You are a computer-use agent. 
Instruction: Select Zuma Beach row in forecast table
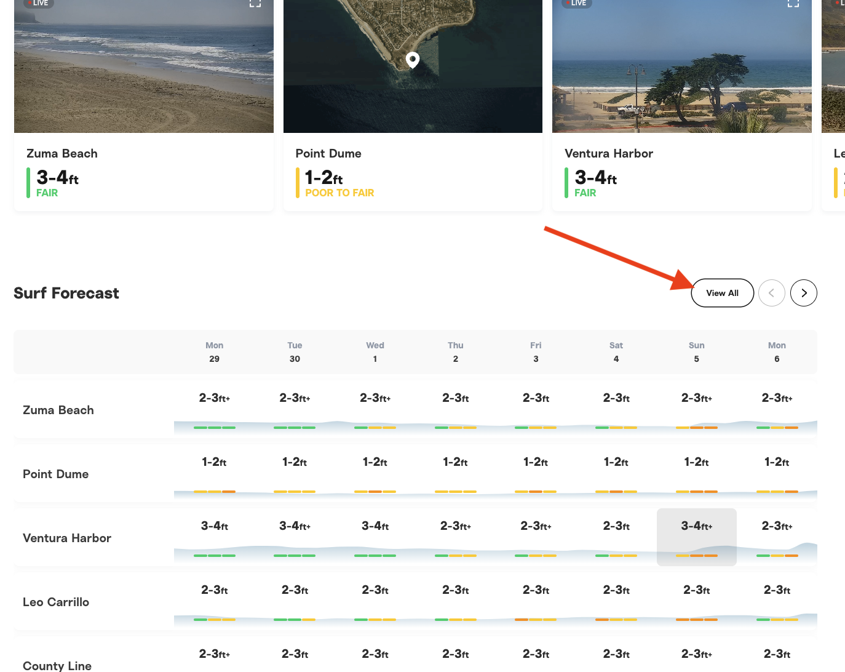[x=58, y=410]
